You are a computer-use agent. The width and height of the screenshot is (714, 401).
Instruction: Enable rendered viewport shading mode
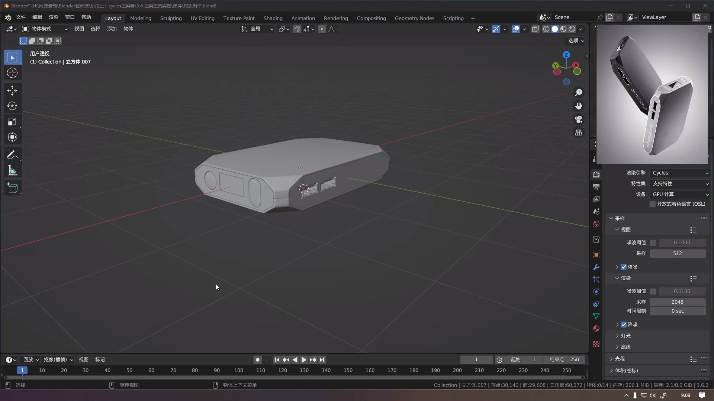point(573,29)
